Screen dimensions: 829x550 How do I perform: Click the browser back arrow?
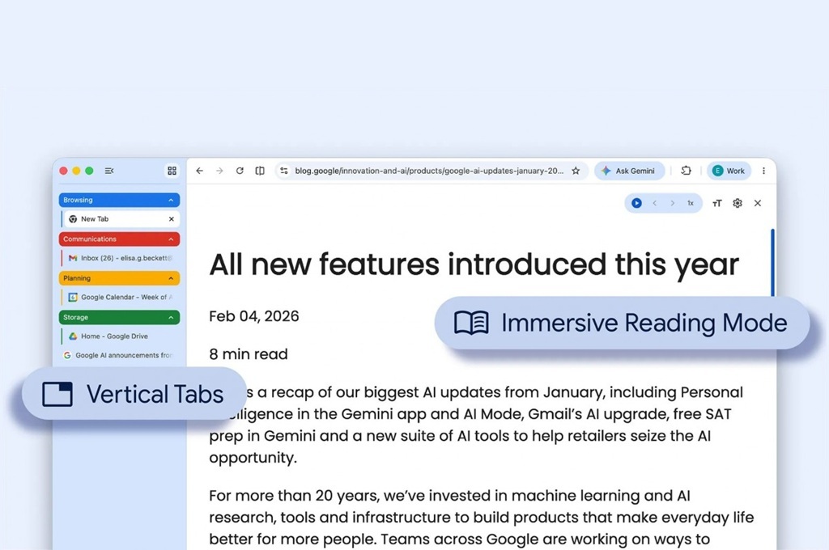[x=200, y=171]
